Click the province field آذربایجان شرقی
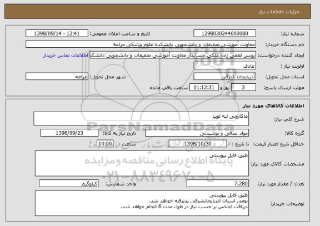Screen dimensions: 320x226 (x=224, y=77)
